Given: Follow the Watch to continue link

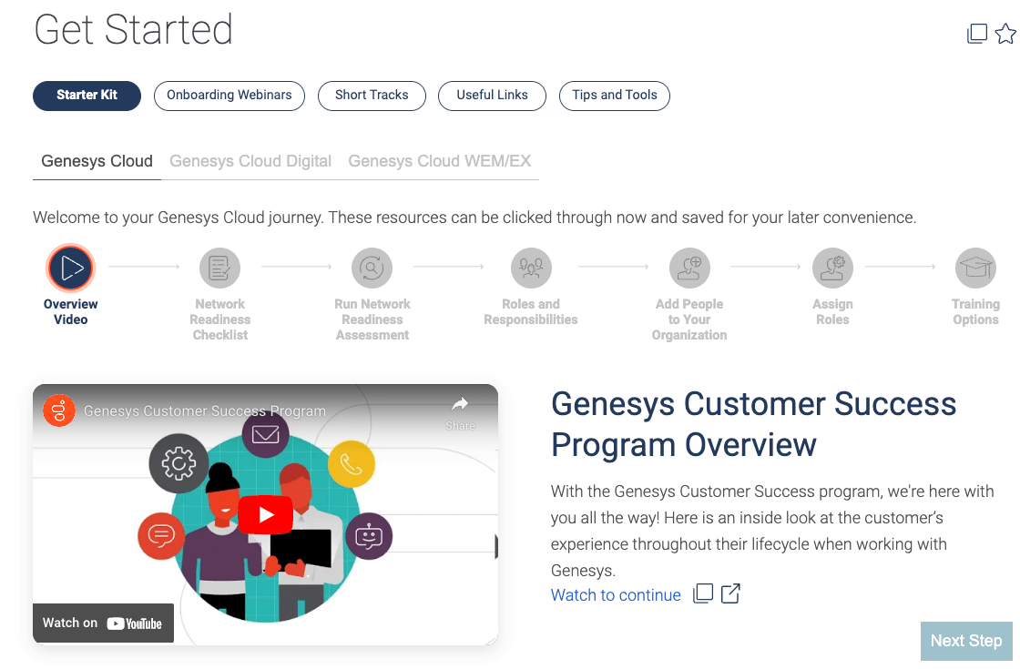Looking at the screenshot, I should [x=616, y=595].
